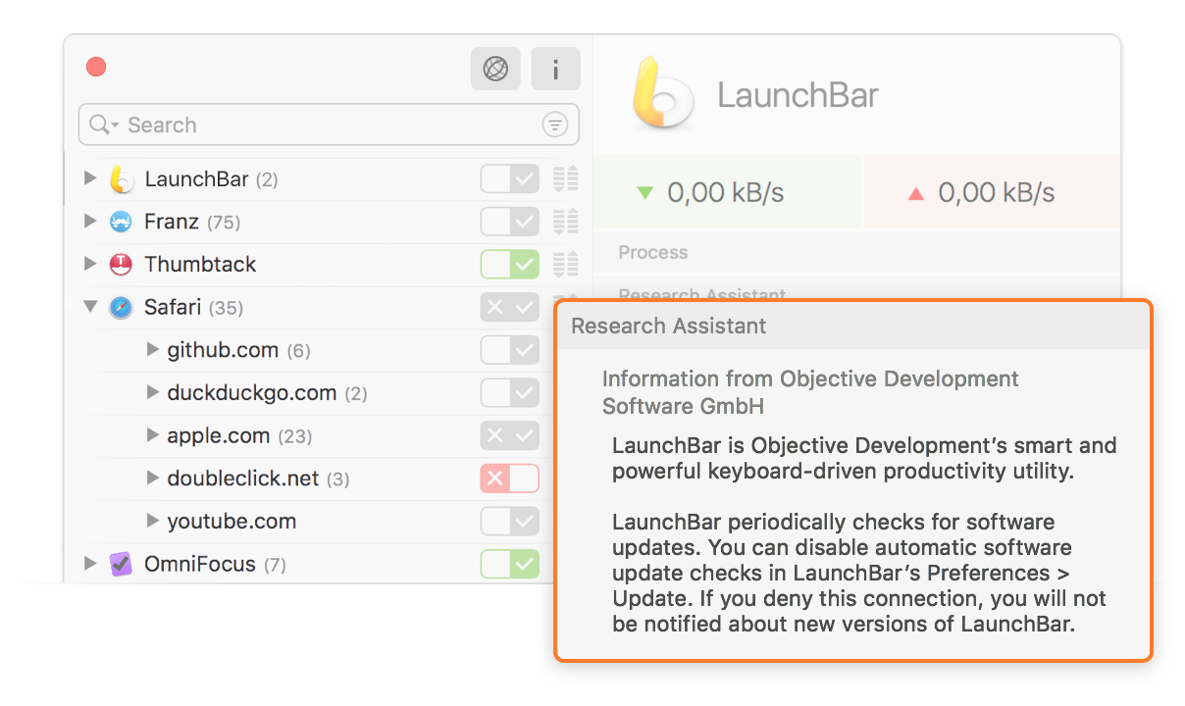This screenshot has width=1185, height=706.
Task: Click the traffic meter icon for Franz
Action: pos(565,222)
